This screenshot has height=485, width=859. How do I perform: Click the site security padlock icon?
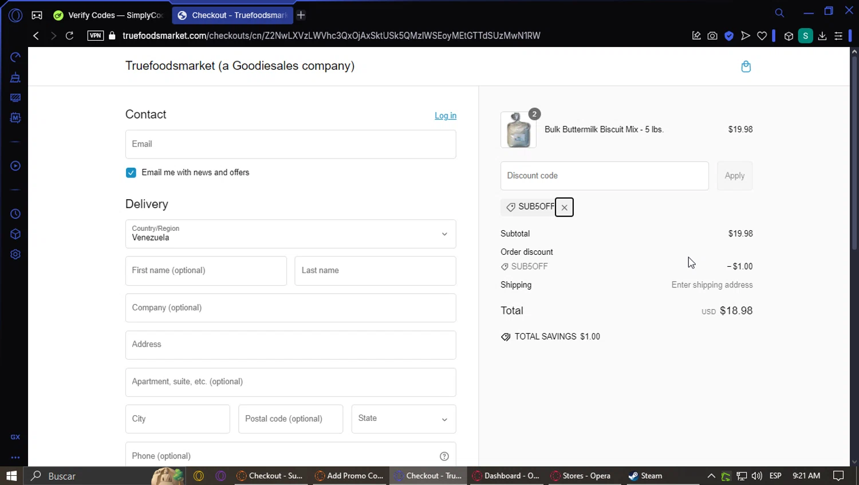(112, 36)
